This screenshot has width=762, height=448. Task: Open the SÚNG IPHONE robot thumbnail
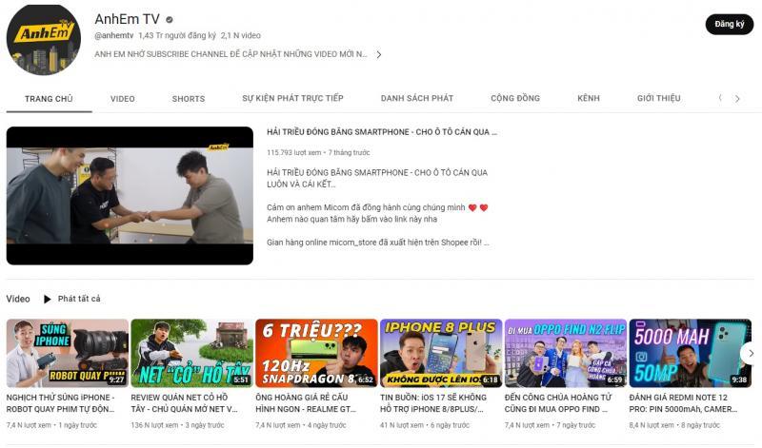click(67, 353)
